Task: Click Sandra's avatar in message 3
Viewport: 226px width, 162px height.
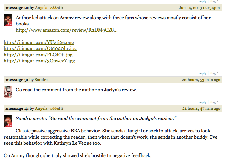Action: [x=8, y=92]
